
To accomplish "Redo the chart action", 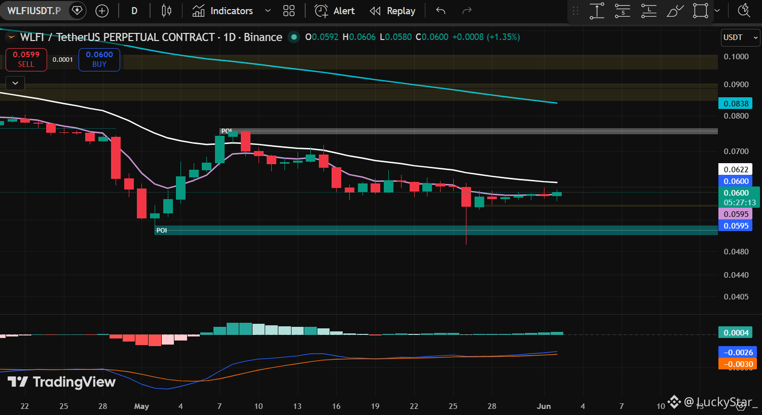I will click(467, 11).
